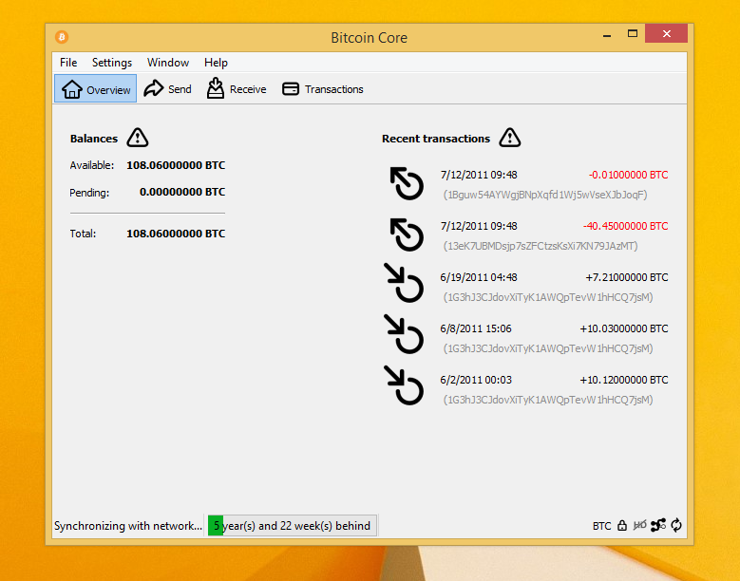Viewport: 740px width, 581px height.
Task: Close the Bitcoin Core window
Action: tap(666, 33)
